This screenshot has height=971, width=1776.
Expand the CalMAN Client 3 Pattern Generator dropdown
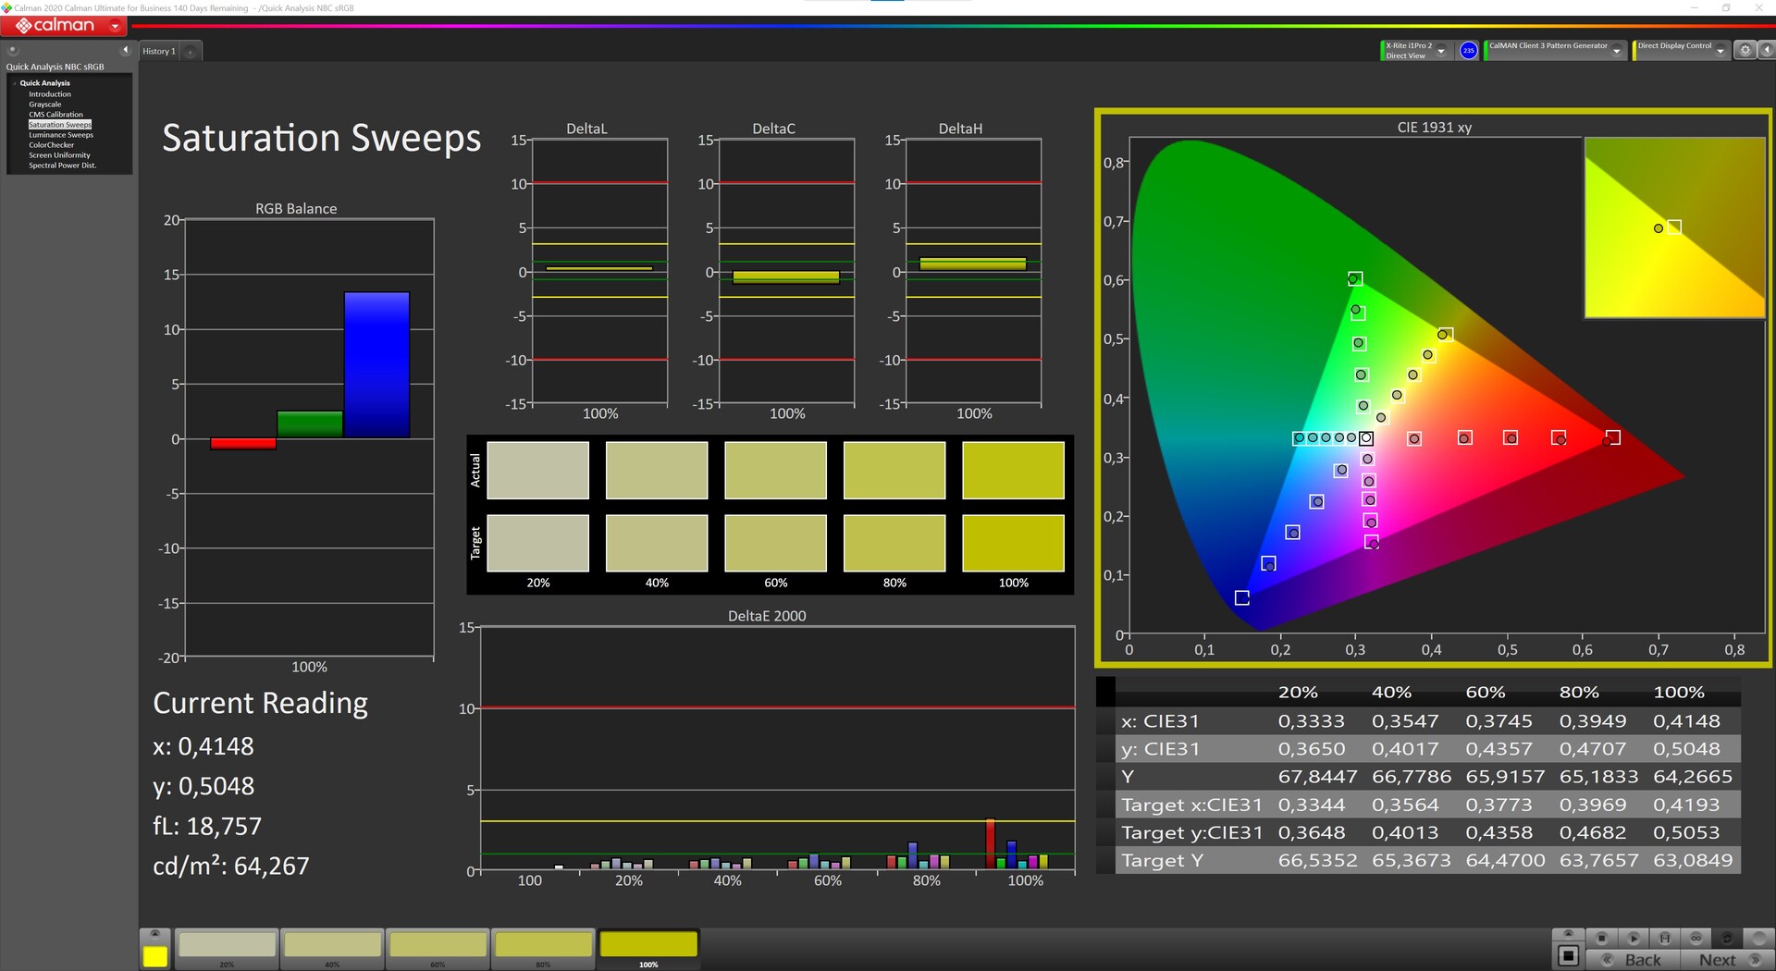point(1616,51)
